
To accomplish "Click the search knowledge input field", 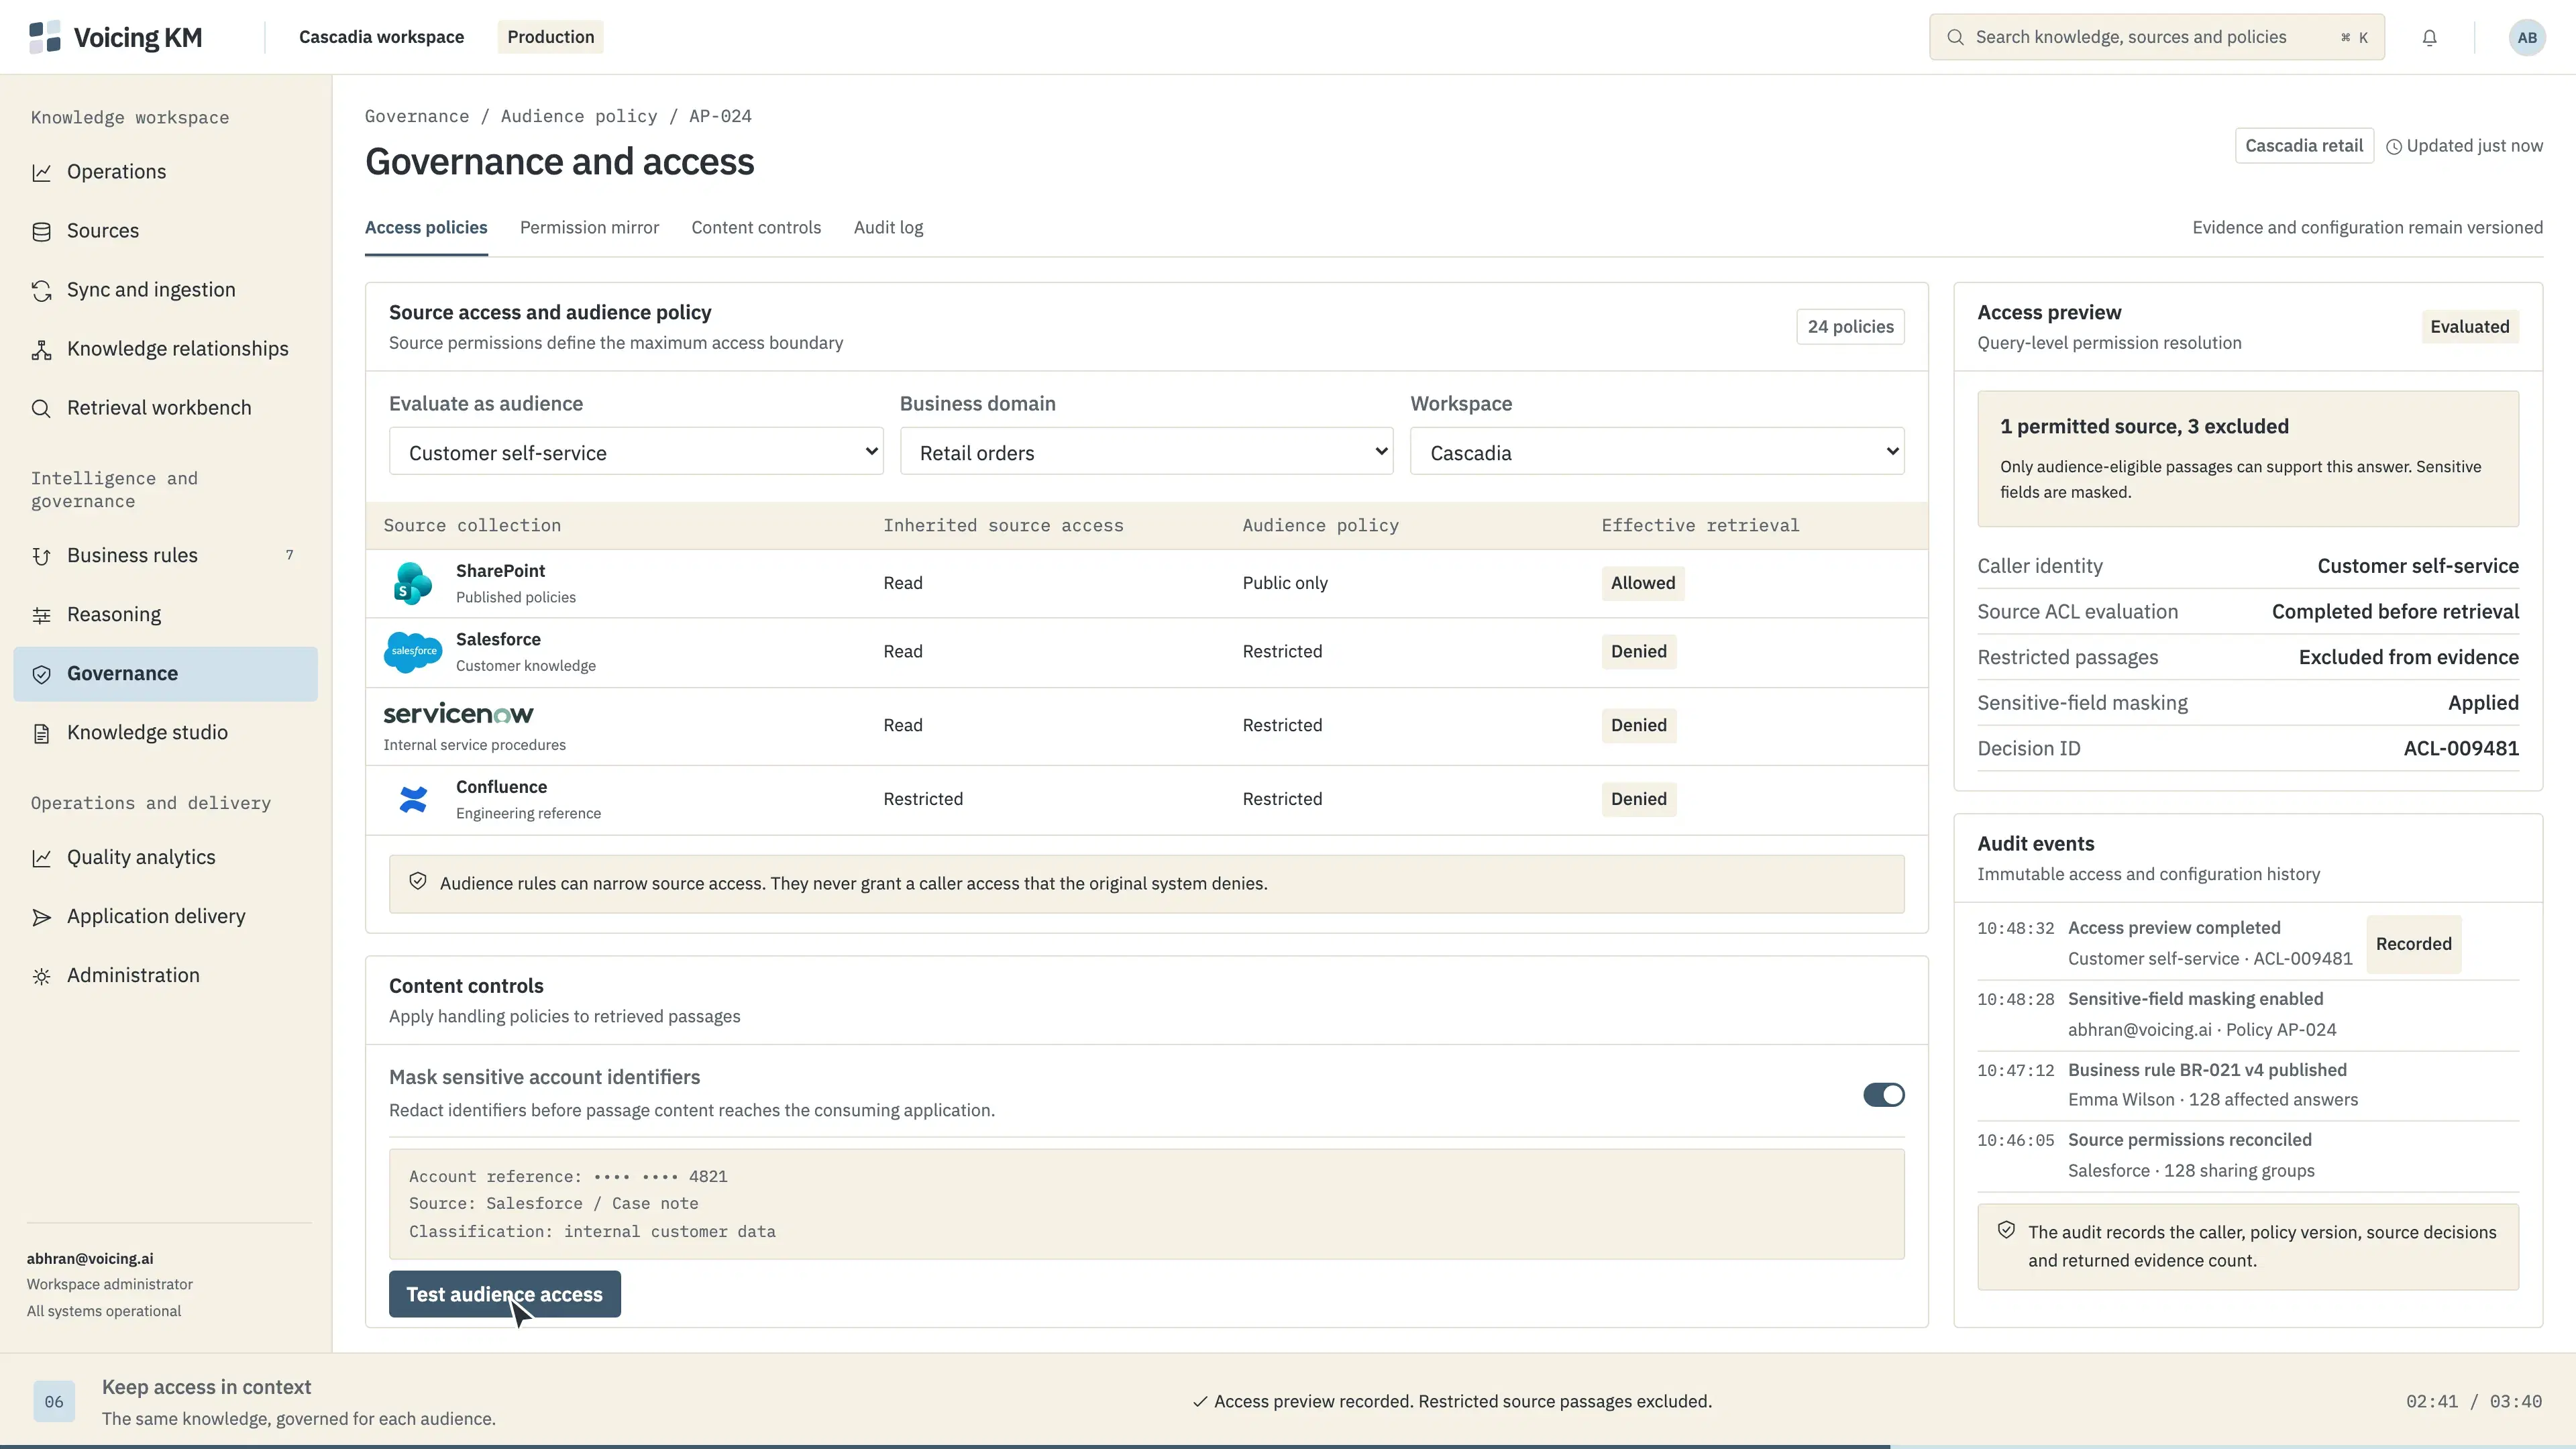I will pyautogui.click(x=2156, y=37).
